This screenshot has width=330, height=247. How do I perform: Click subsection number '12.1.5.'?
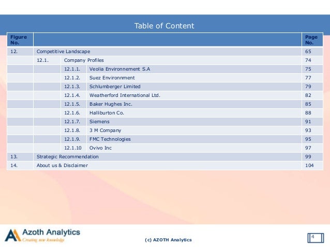(x=72, y=104)
